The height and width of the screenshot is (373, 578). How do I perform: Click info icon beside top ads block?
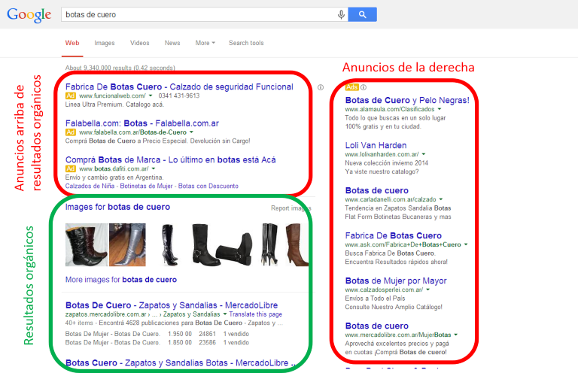click(321, 87)
